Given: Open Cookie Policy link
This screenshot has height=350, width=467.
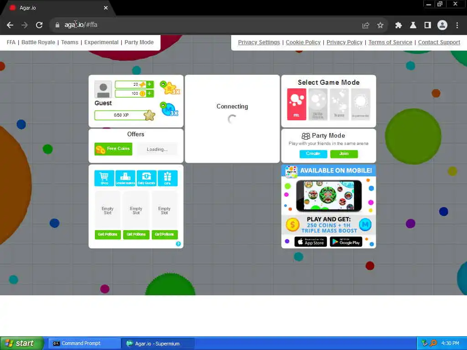Looking at the screenshot, I should (303, 42).
